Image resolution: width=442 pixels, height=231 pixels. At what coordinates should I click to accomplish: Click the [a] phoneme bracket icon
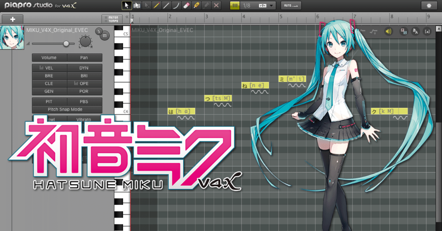427,31
